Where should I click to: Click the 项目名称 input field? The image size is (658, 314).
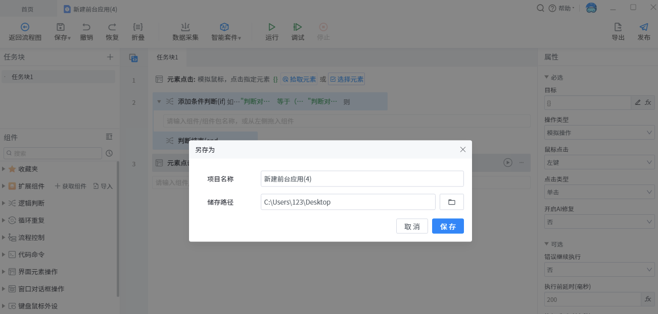362,179
